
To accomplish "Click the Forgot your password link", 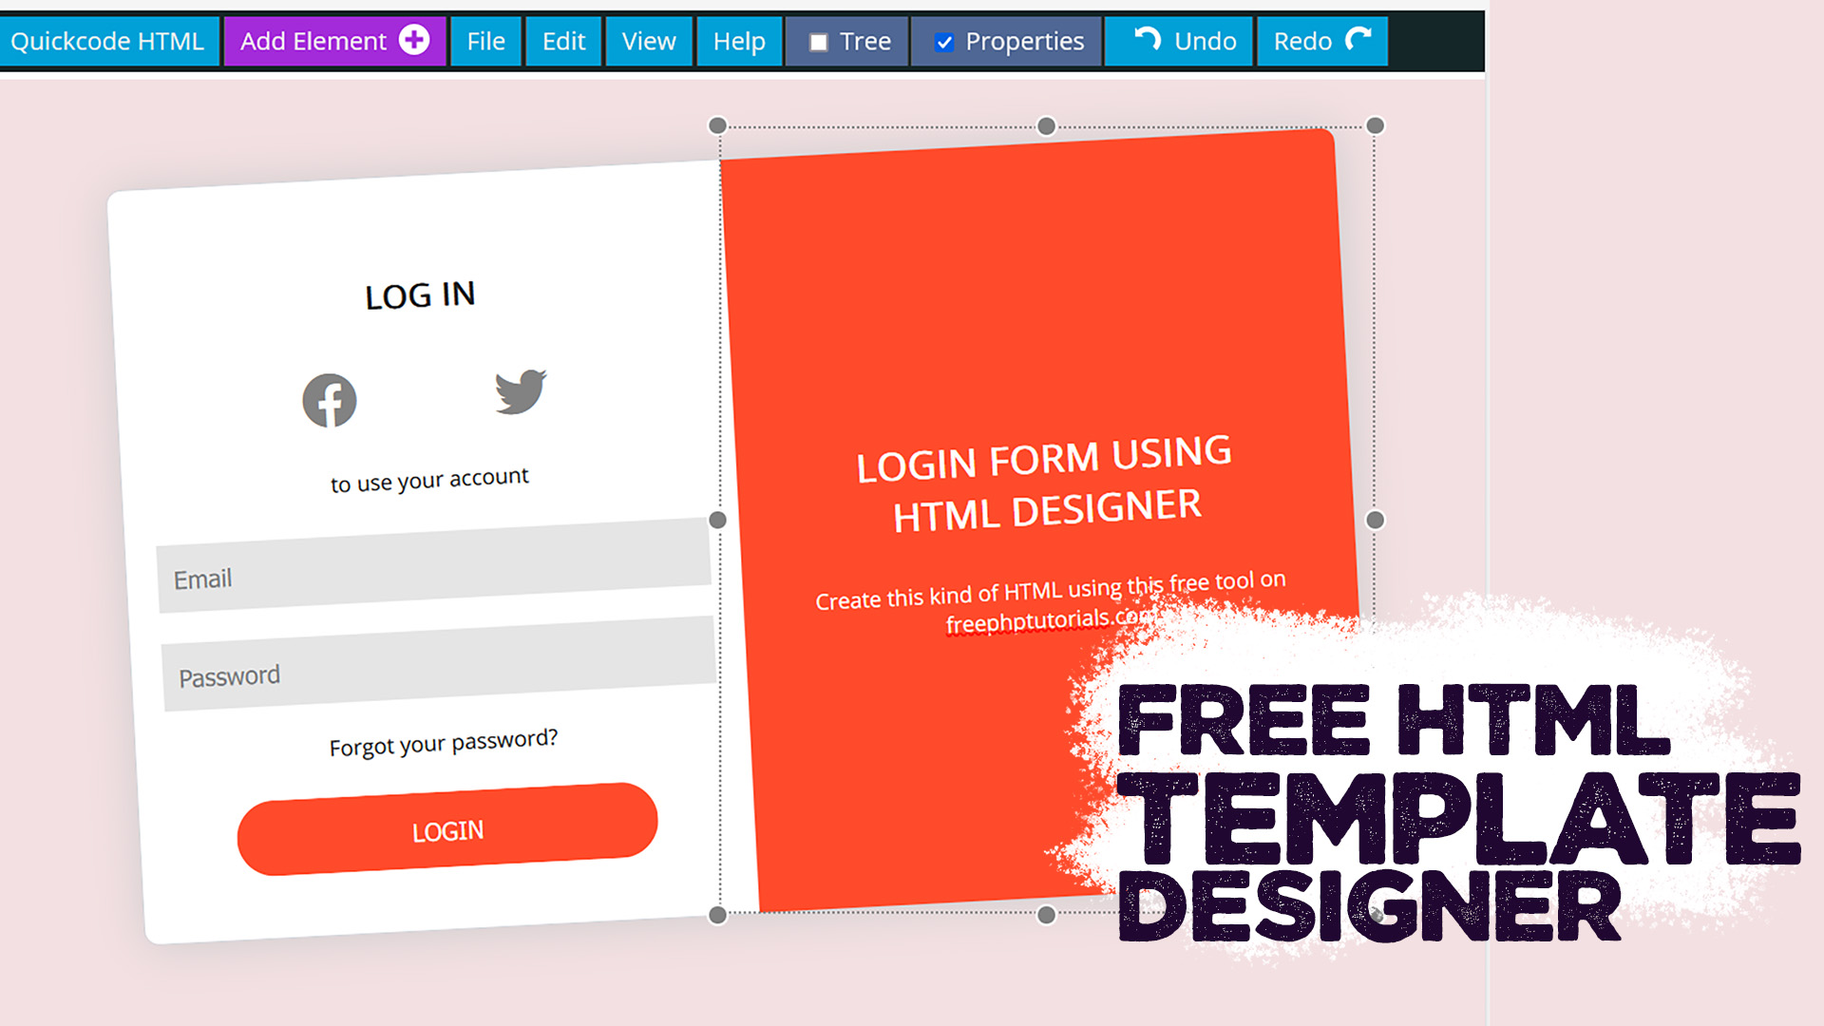I will (444, 740).
